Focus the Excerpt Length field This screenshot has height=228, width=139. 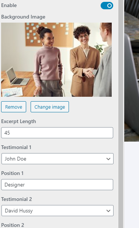point(57,133)
